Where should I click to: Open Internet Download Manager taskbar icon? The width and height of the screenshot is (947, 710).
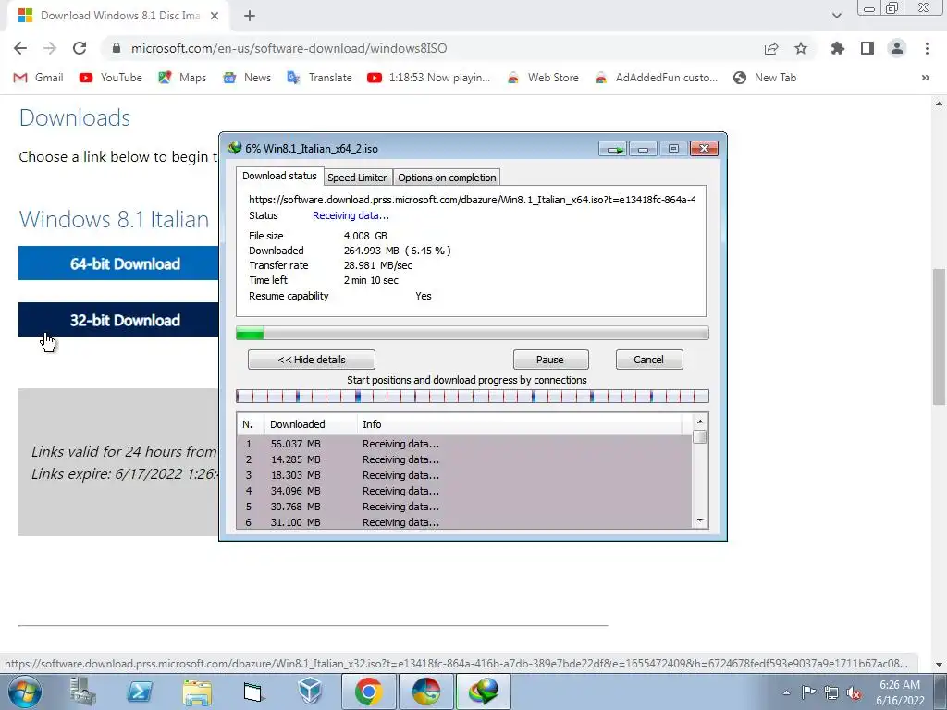coord(483,692)
